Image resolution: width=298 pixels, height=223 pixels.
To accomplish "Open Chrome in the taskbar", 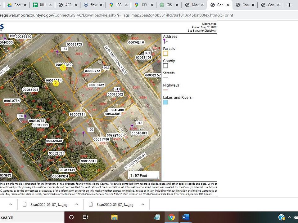I will pos(171,217).
